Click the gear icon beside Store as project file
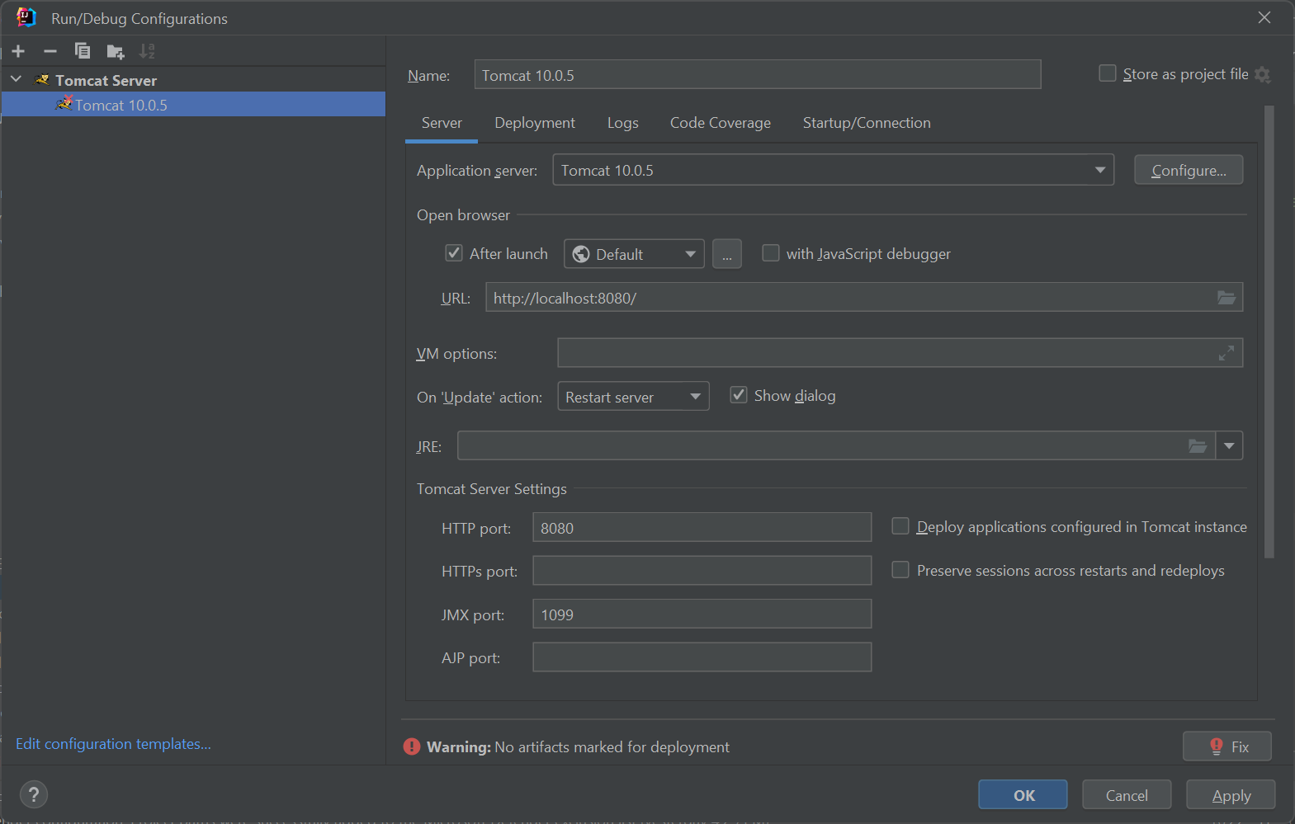The width and height of the screenshot is (1295, 824). [x=1263, y=75]
